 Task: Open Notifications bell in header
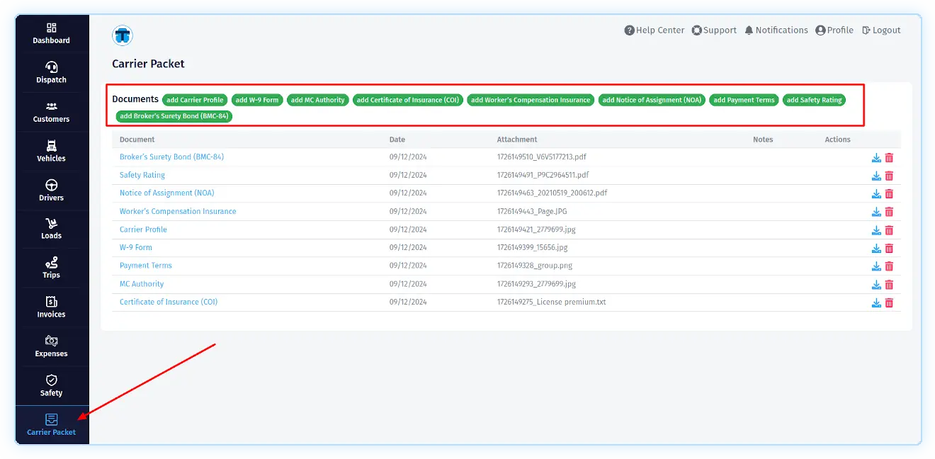coord(776,30)
